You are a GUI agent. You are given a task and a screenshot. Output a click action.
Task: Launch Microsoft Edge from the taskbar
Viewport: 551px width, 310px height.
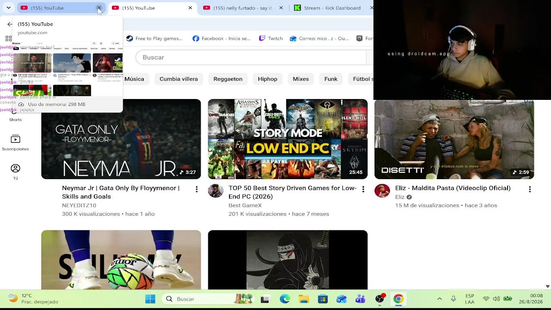coord(285,299)
